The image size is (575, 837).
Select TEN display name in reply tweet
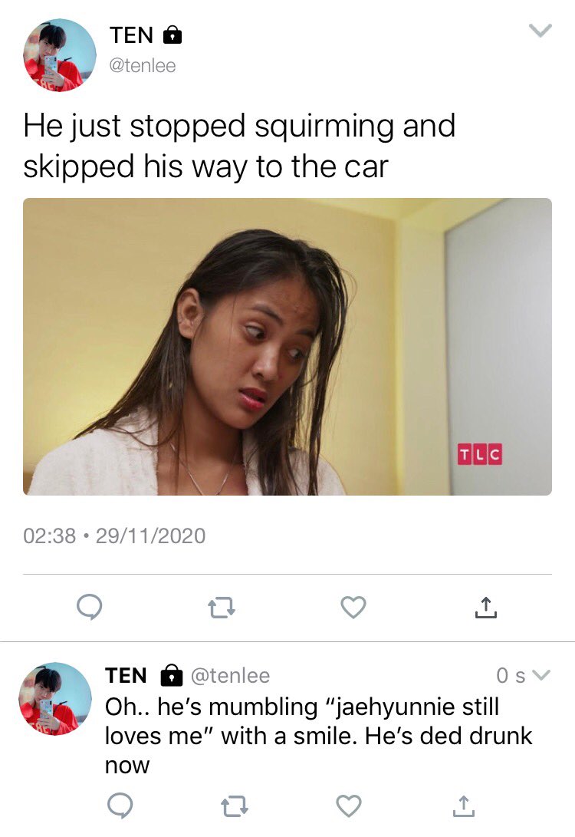pos(126,675)
